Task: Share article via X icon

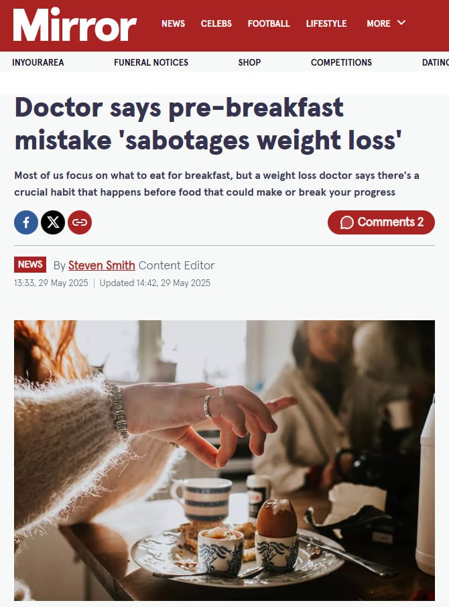Action: click(x=53, y=222)
